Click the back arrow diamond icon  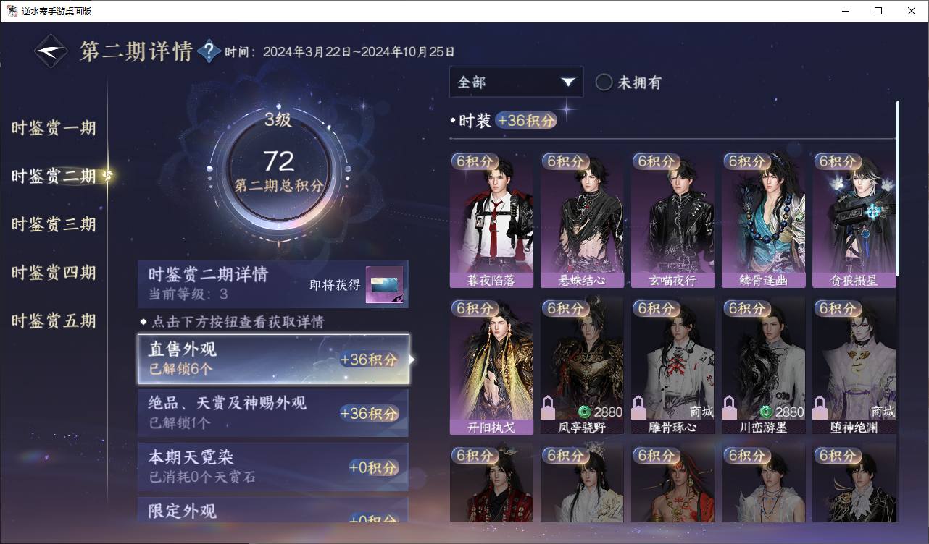[x=52, y=51]
